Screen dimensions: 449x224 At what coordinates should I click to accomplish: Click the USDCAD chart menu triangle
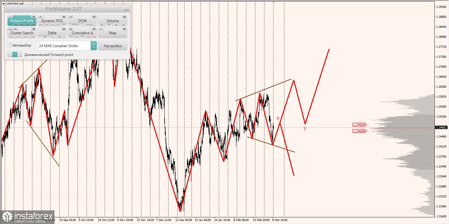3,4
